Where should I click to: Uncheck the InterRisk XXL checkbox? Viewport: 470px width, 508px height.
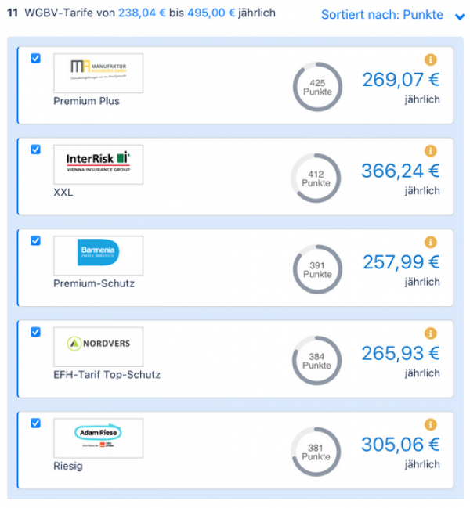pyautogui.click(x=36, y=150)
